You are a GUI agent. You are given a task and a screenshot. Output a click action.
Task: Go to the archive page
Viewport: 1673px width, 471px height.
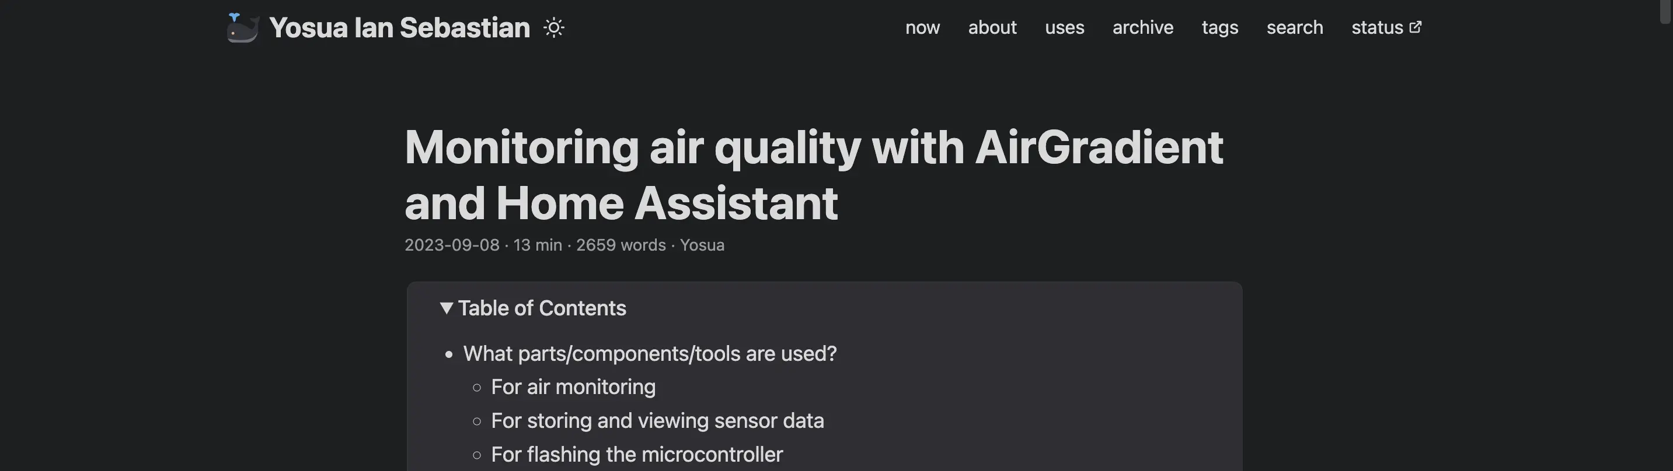[x=1142, y=28]
